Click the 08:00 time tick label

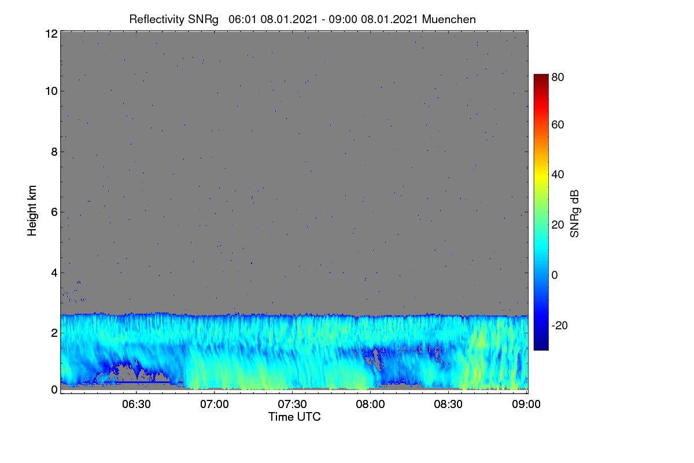point(371,405)
